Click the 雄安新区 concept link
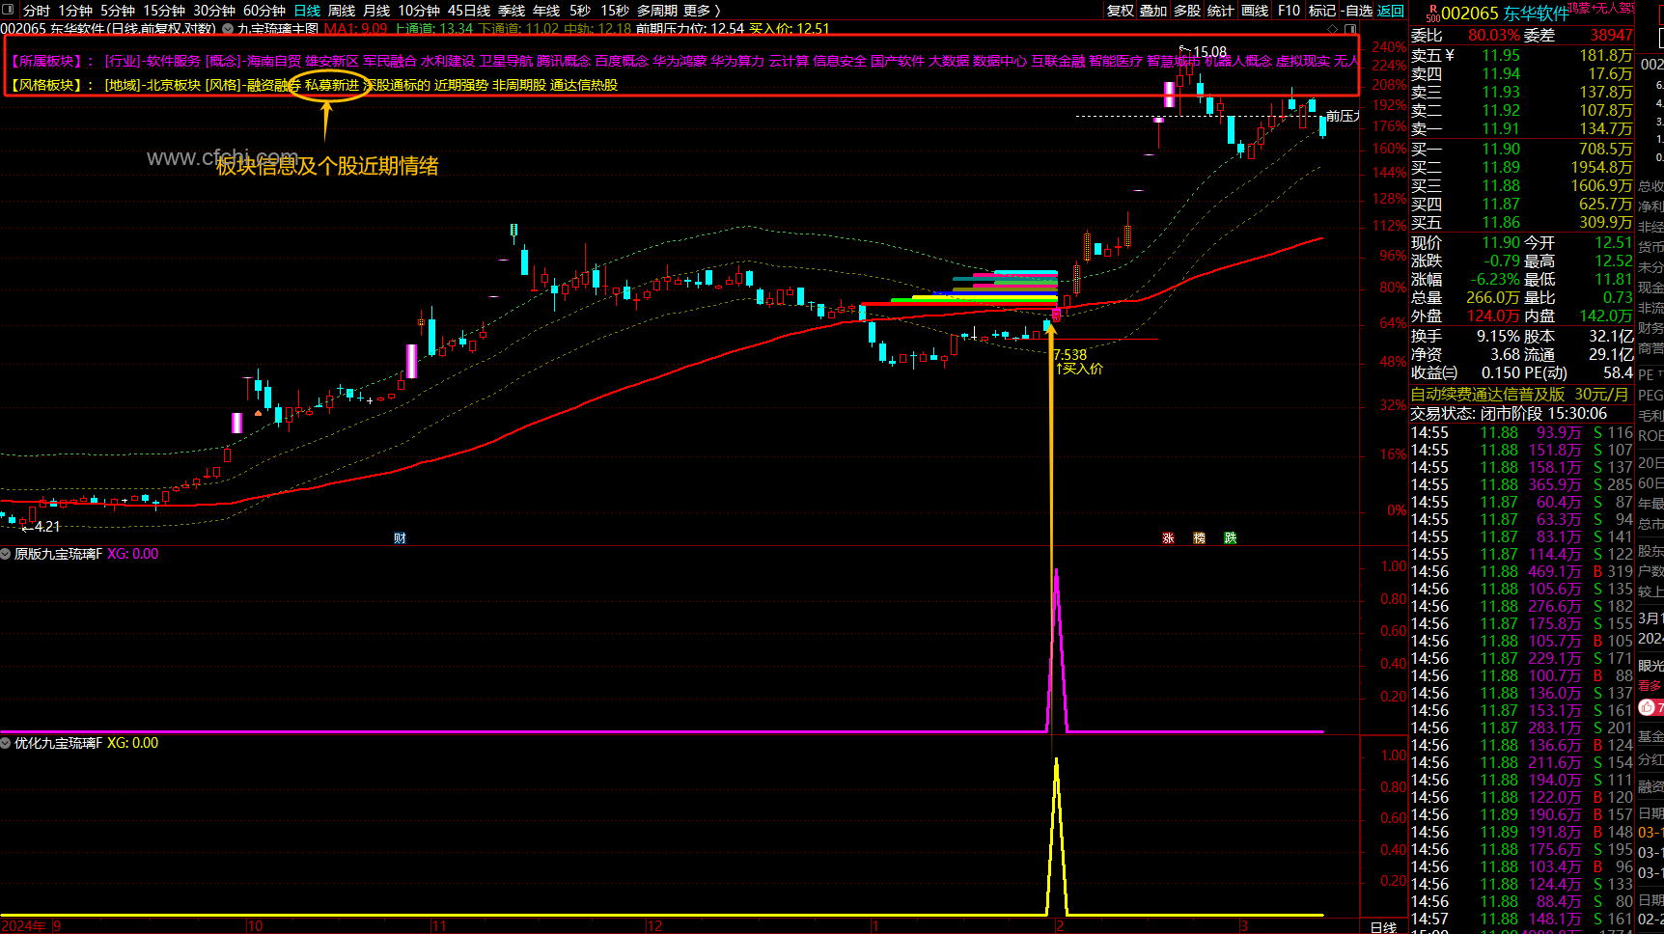The width and height of the screenshot is (1664, 934). (332, 61)
